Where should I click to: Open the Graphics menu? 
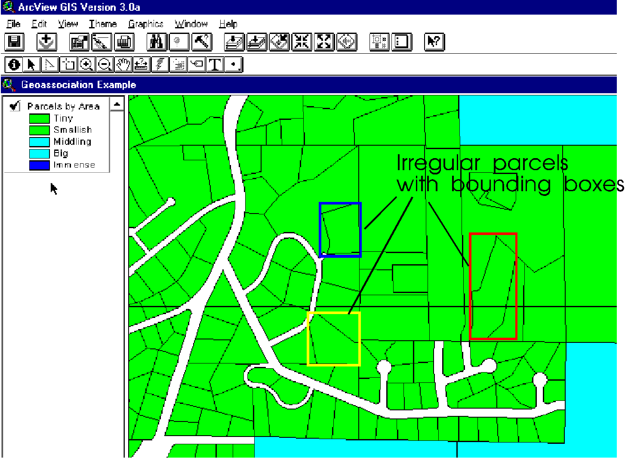coord(146,24)
